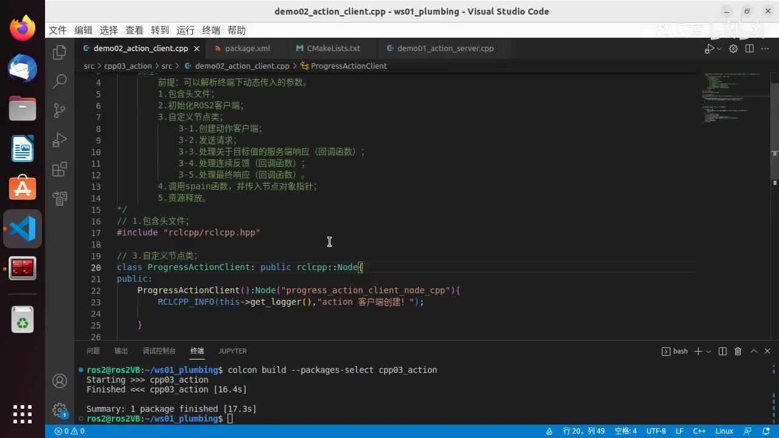Screen dimensions: 779x438
Task: Click the demo02_action_client.cpp breadcrumb segment
Action: coord(242,66)
